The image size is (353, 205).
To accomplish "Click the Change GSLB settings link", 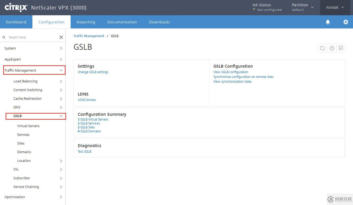I will tap(93, 72).
